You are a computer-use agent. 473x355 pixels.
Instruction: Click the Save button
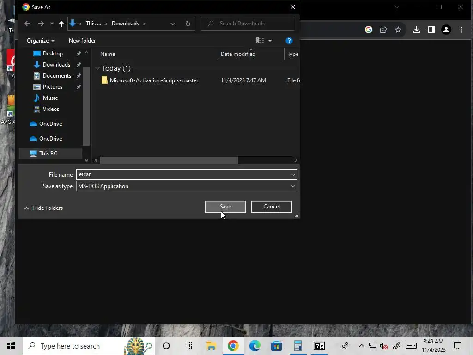[x=225, y=207]
